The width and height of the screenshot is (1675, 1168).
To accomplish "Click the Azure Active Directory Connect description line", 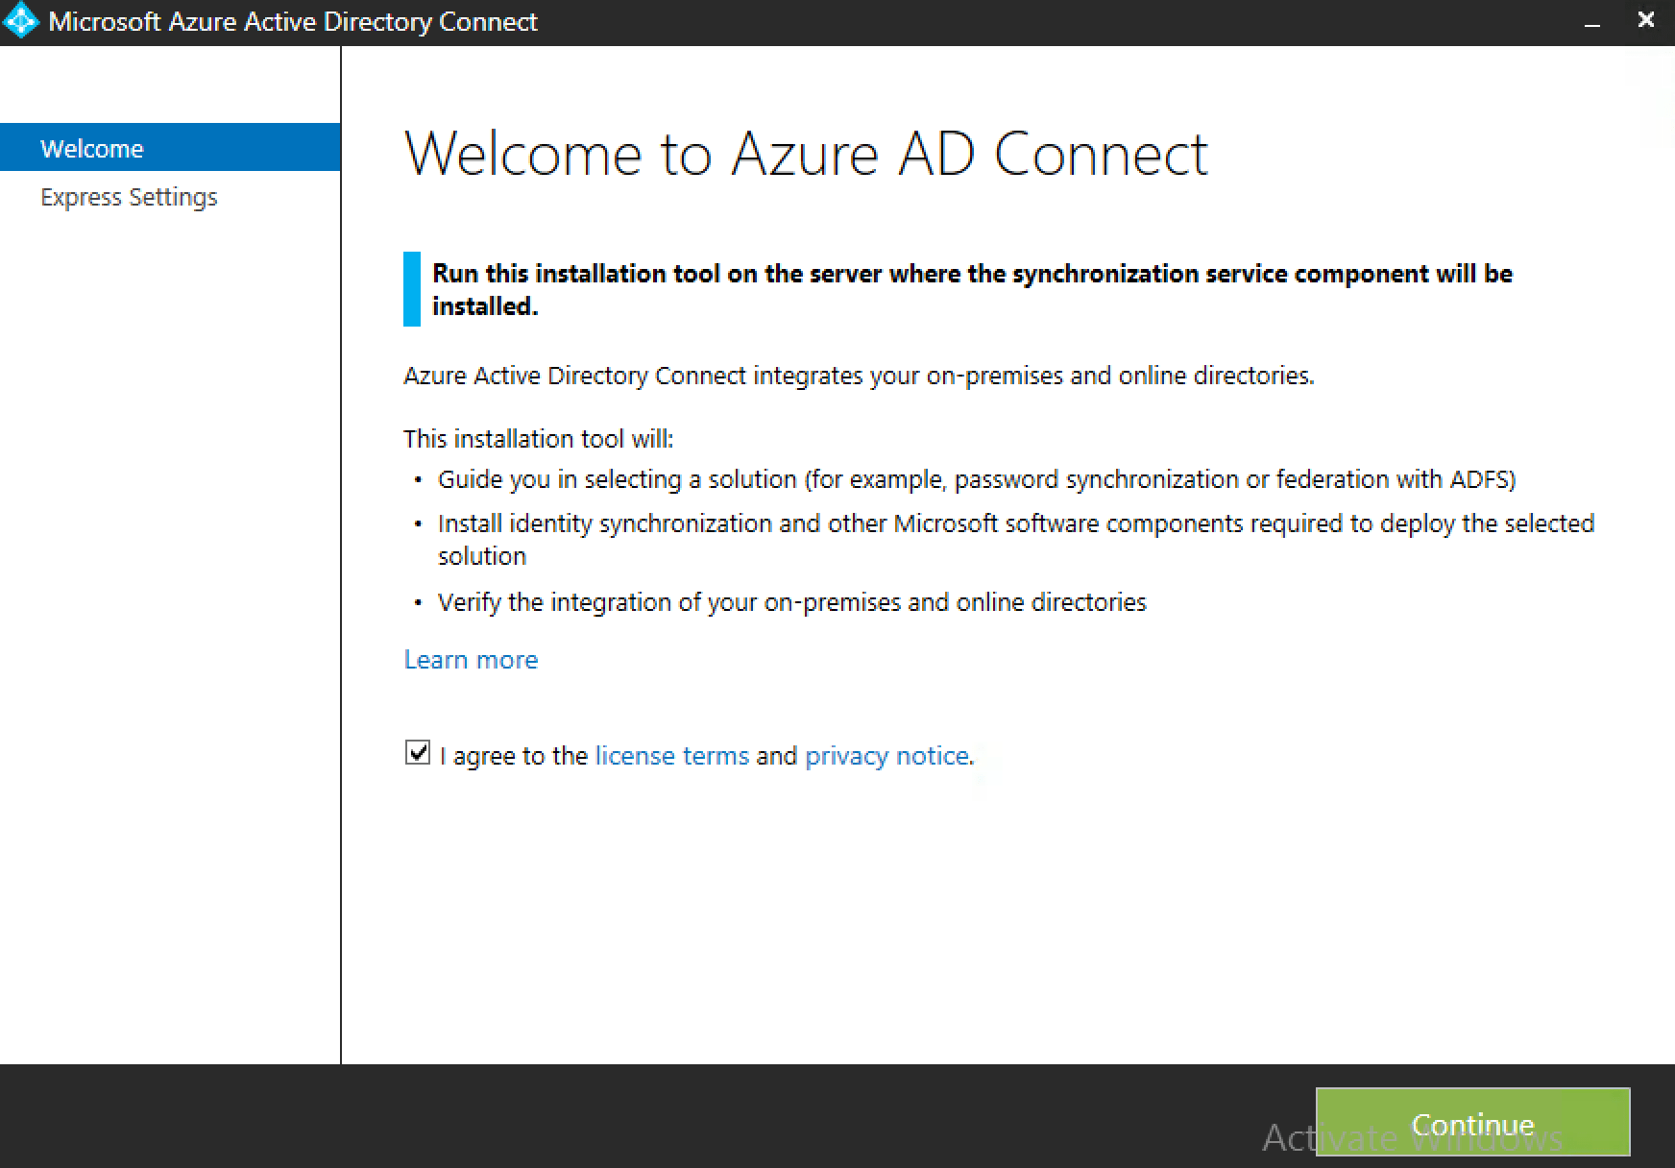I will pyautogui.click(x=861, y=376).
